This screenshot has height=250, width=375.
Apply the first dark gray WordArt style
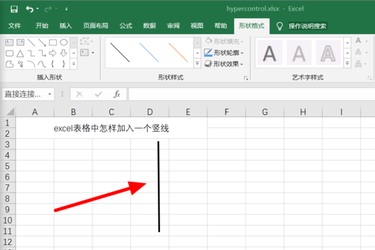coord(270,53)
